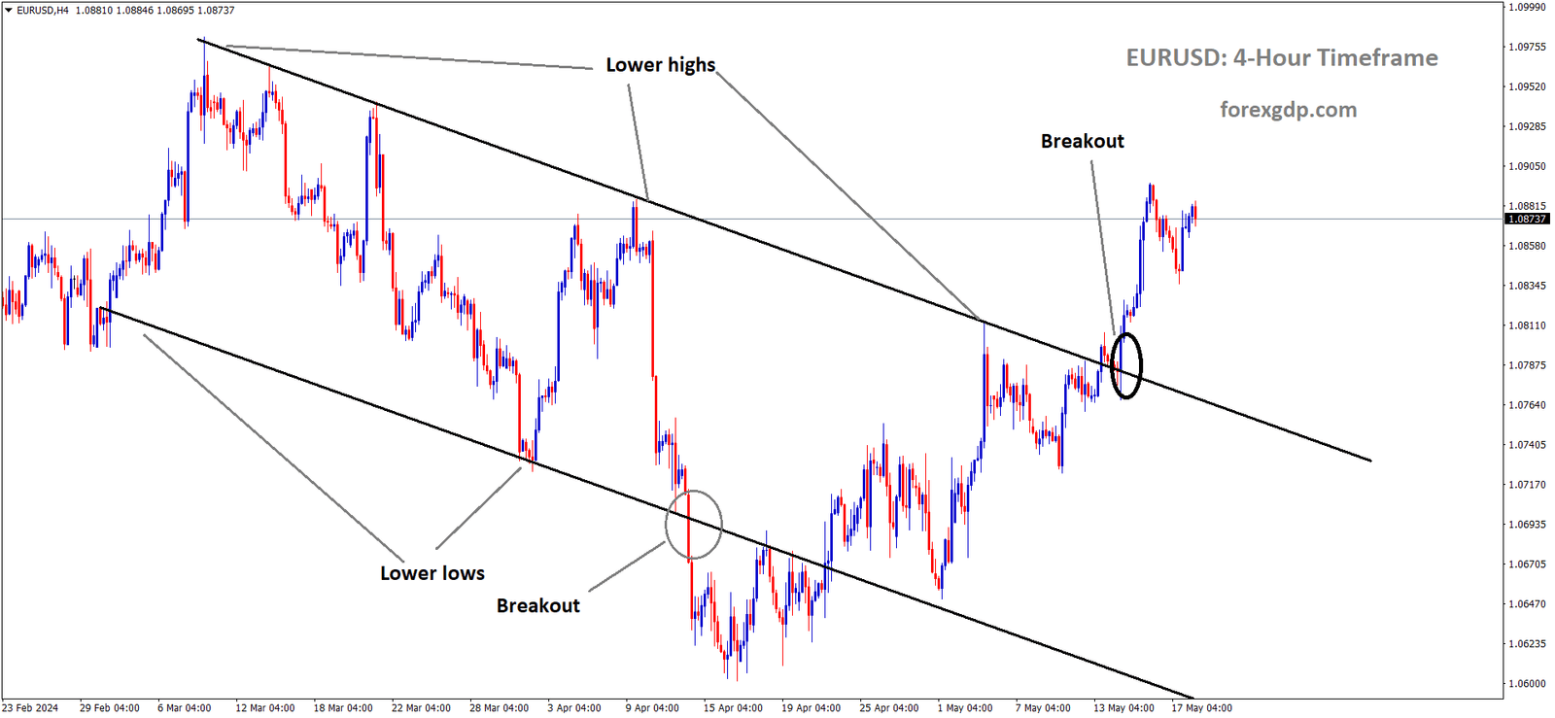This screenshot has width=1555, height=718.
Task: Select the 'Lower highs' annotation text
Action: (x=661, y=65)
